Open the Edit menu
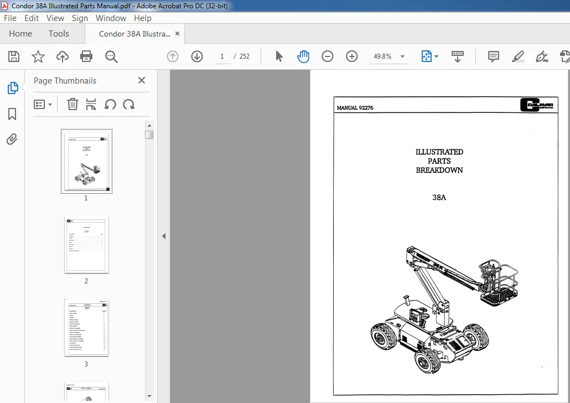The height and width of the screenshot is (403, 570). pos(32,18)
